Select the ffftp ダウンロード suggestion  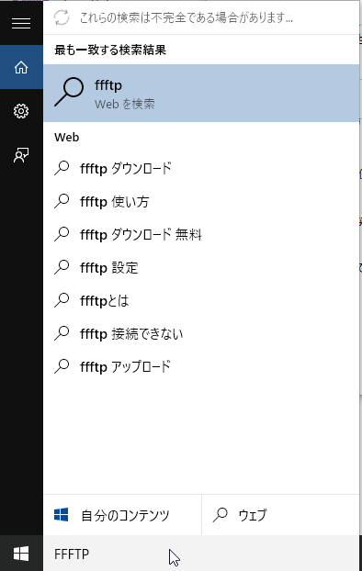[201, 168]
